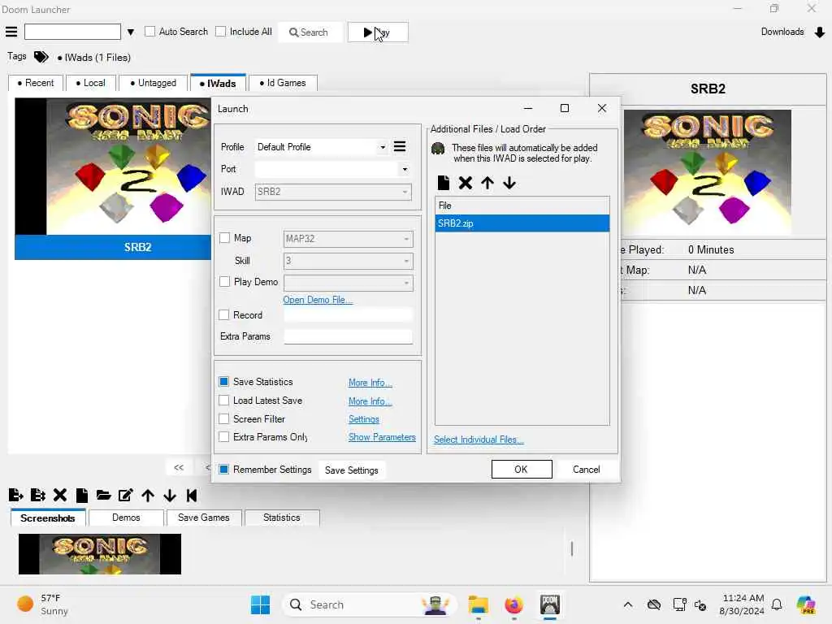Open folder icon in the bottom toolbar
The width and height of the screenshot is (832, 624).
coord(103,496)
